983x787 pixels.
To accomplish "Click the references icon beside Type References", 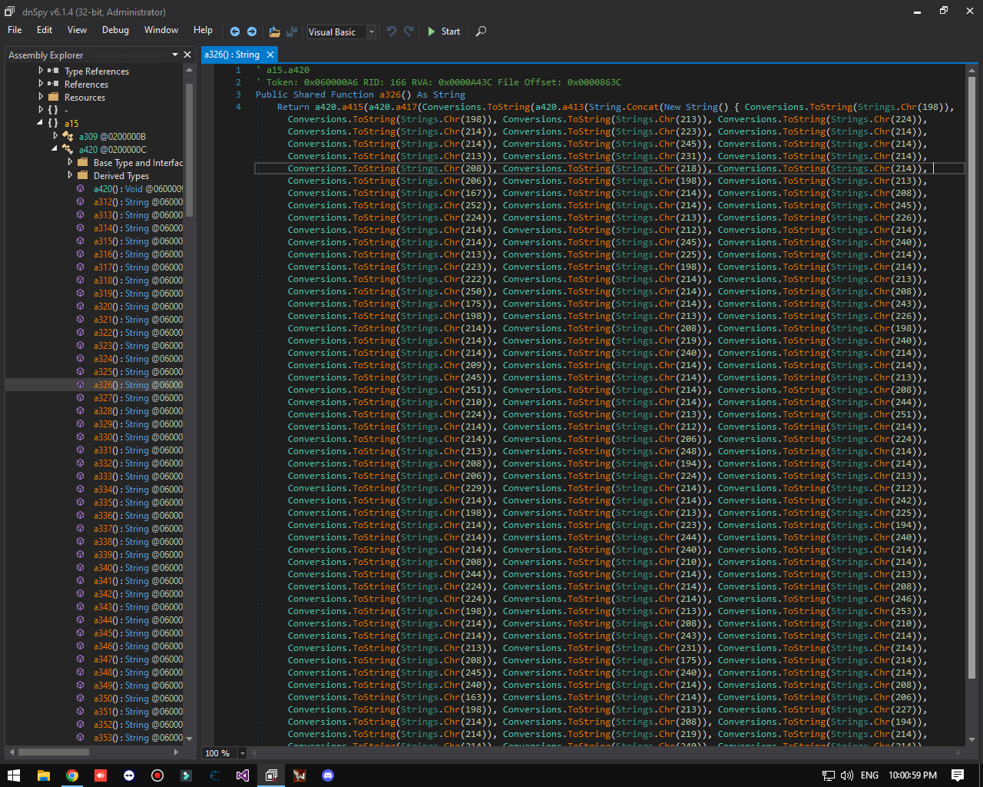I will point(53,71).
